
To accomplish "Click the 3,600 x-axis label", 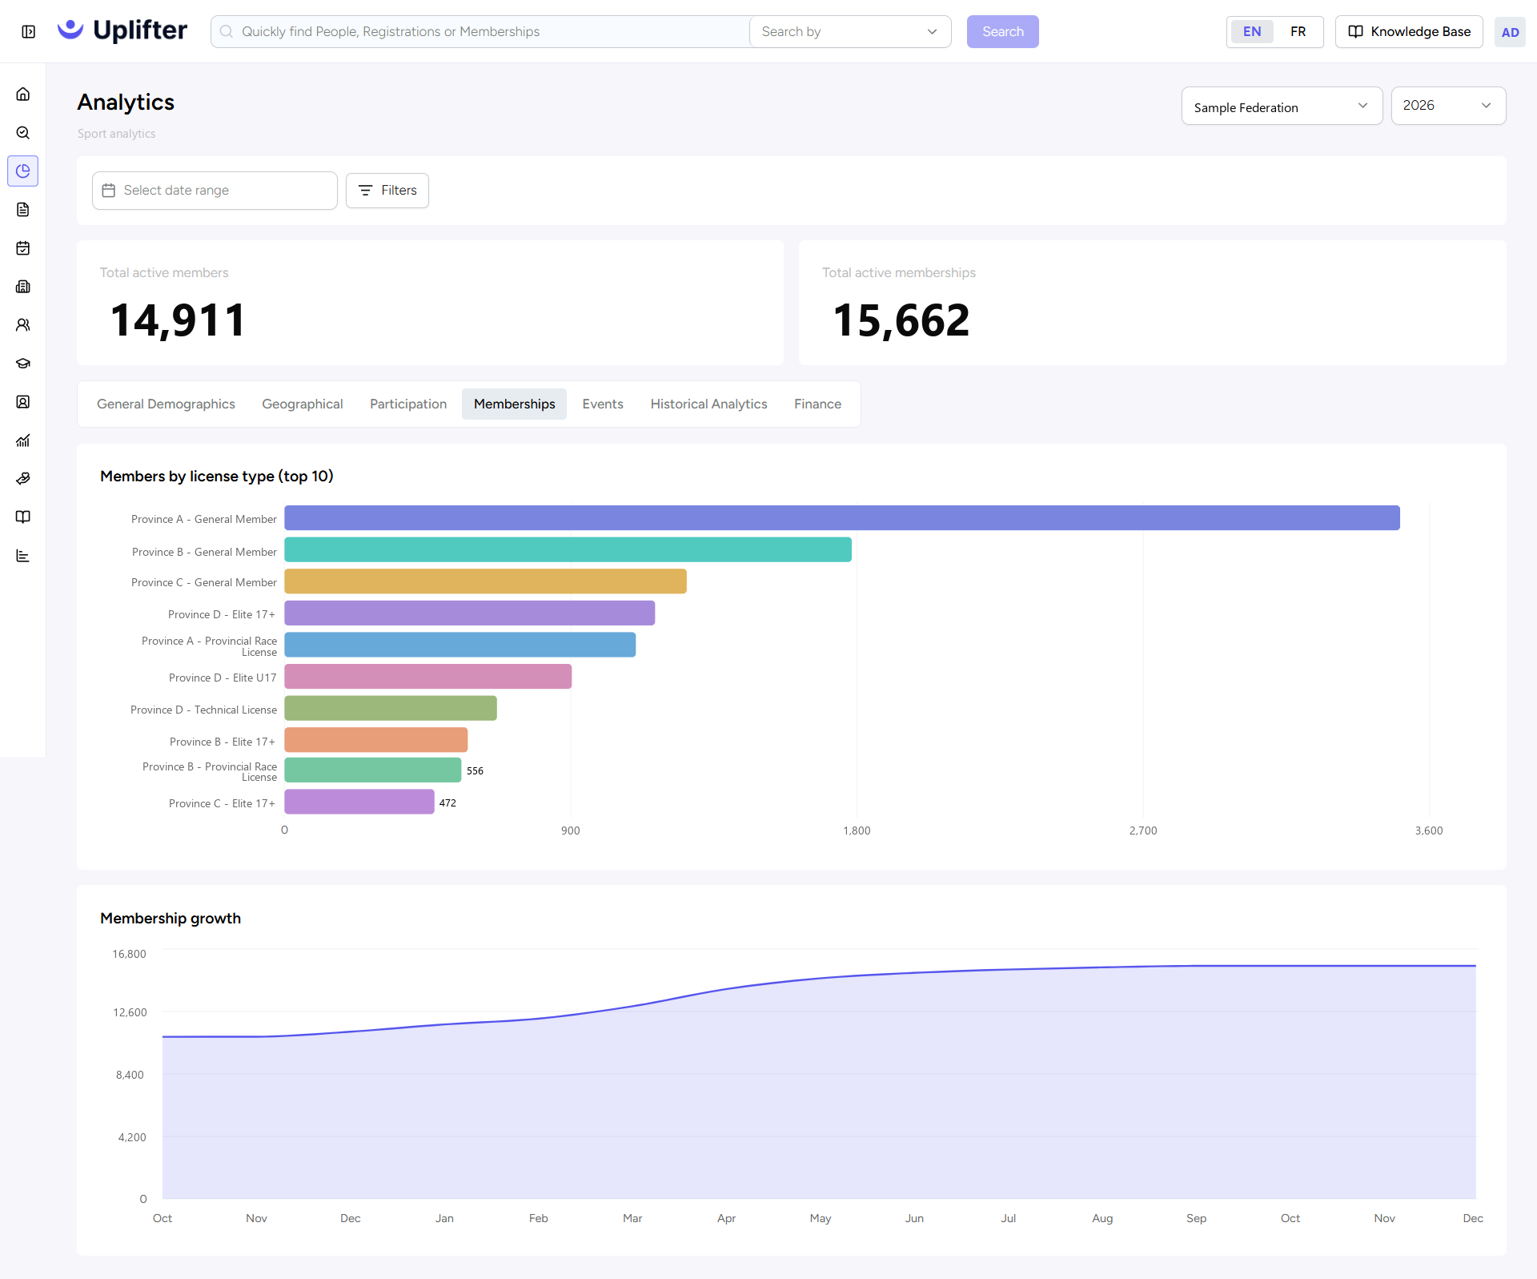I will click(1429, 831).
